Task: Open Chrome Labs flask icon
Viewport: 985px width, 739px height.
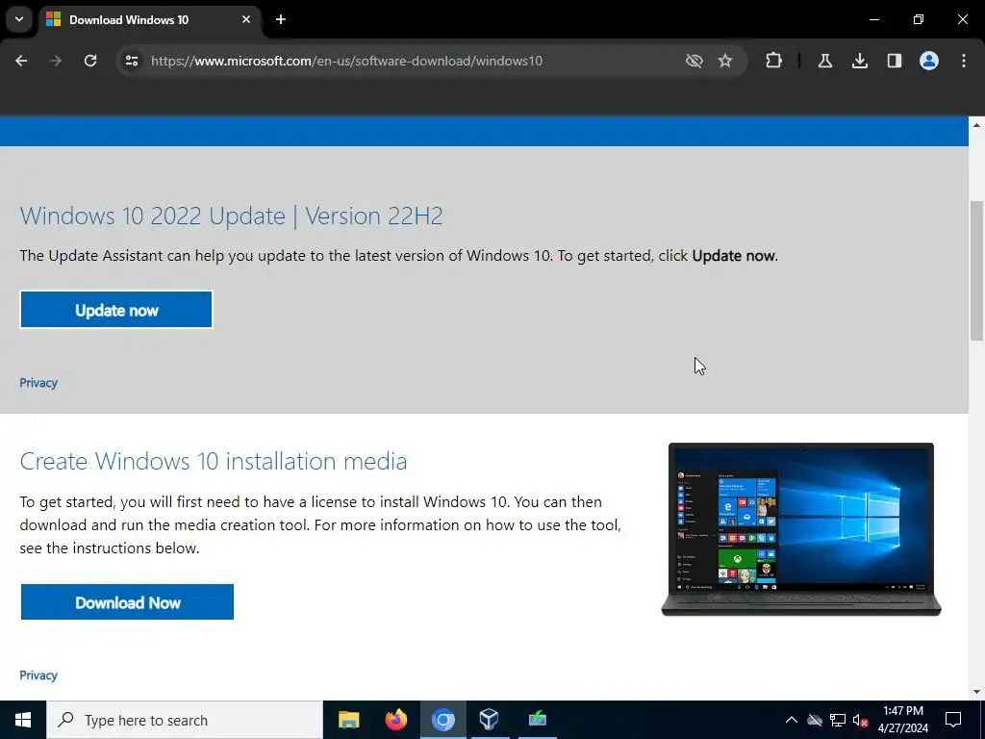Action: (x=824, y=61)
